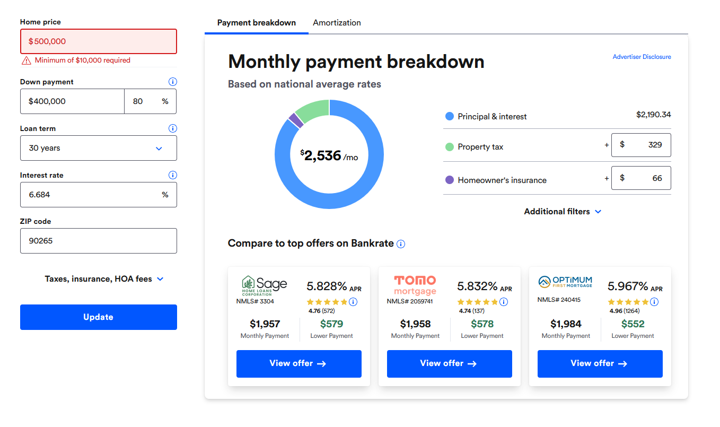This screenshot has width=720, height=427.
Task: Click info icon beside Compare to top offers
Action: click(x=401, y=244)
